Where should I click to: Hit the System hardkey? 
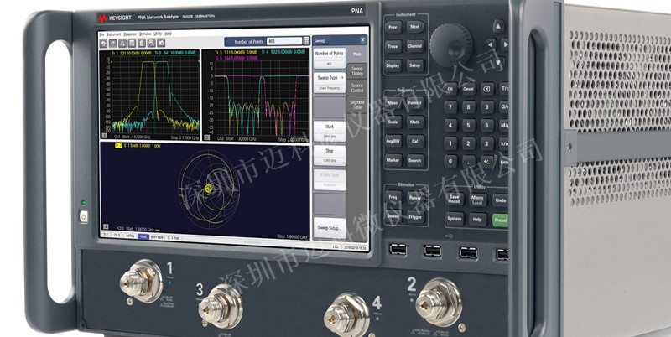click(x=455, y=219)
